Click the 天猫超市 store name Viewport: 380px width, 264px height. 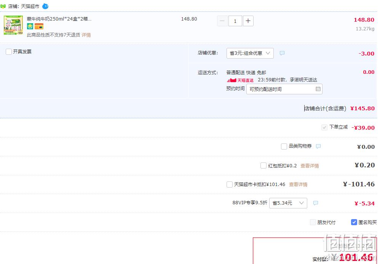click(x=30, y=6)
